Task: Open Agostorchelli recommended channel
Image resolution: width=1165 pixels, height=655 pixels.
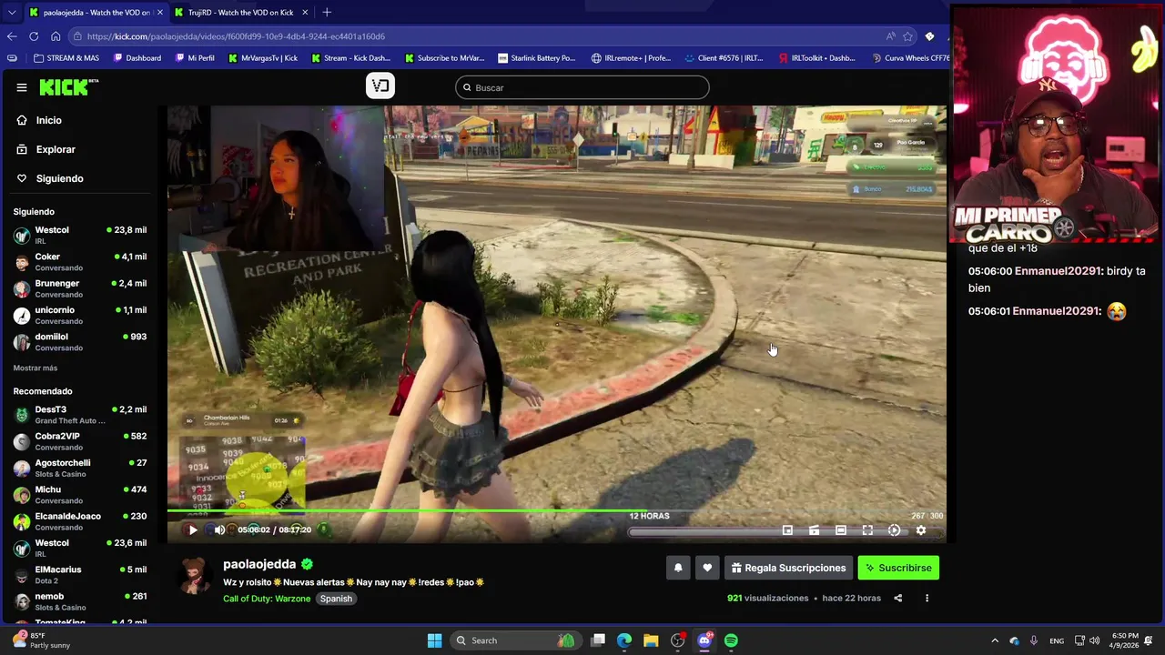Action: (80, 469)
